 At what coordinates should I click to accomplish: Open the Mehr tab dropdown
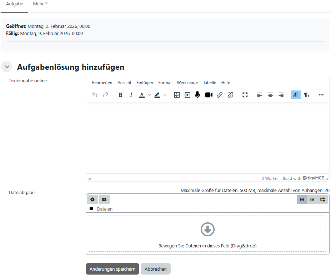[x=40, y=4]
